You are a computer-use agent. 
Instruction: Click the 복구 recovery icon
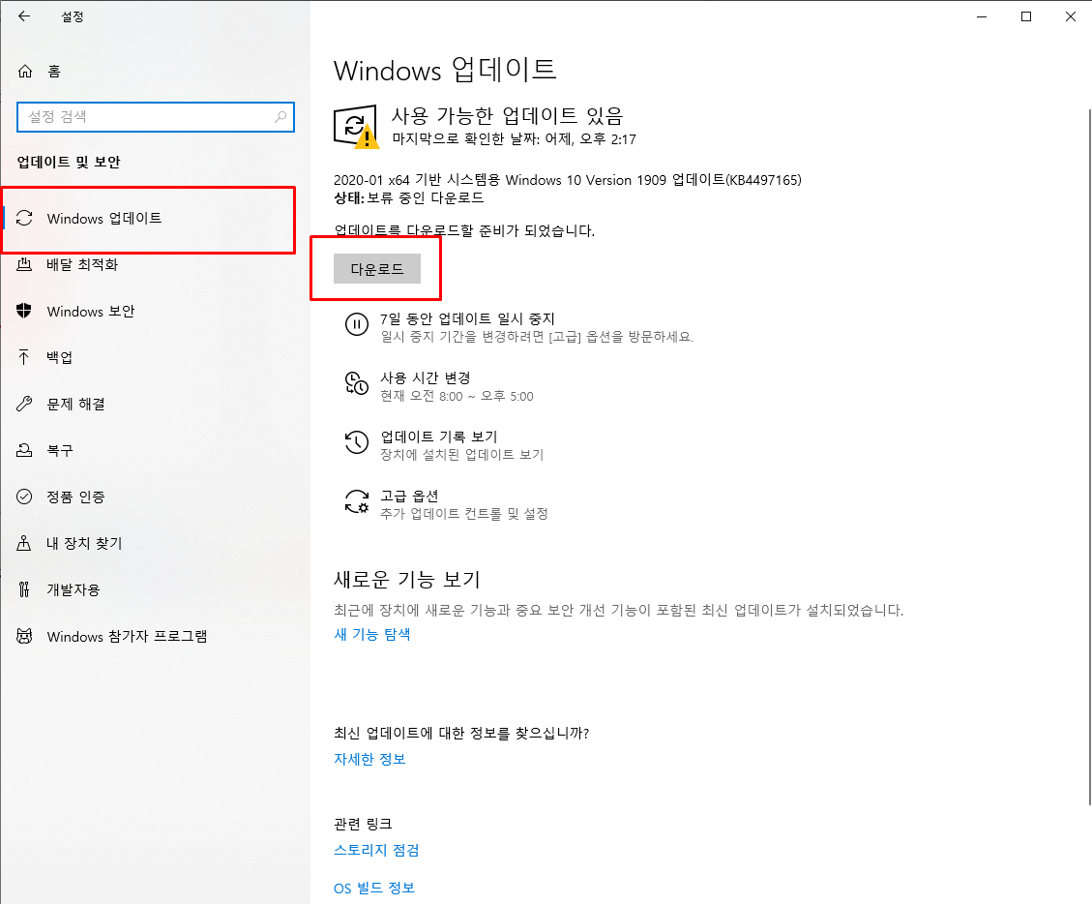point(24,450)
